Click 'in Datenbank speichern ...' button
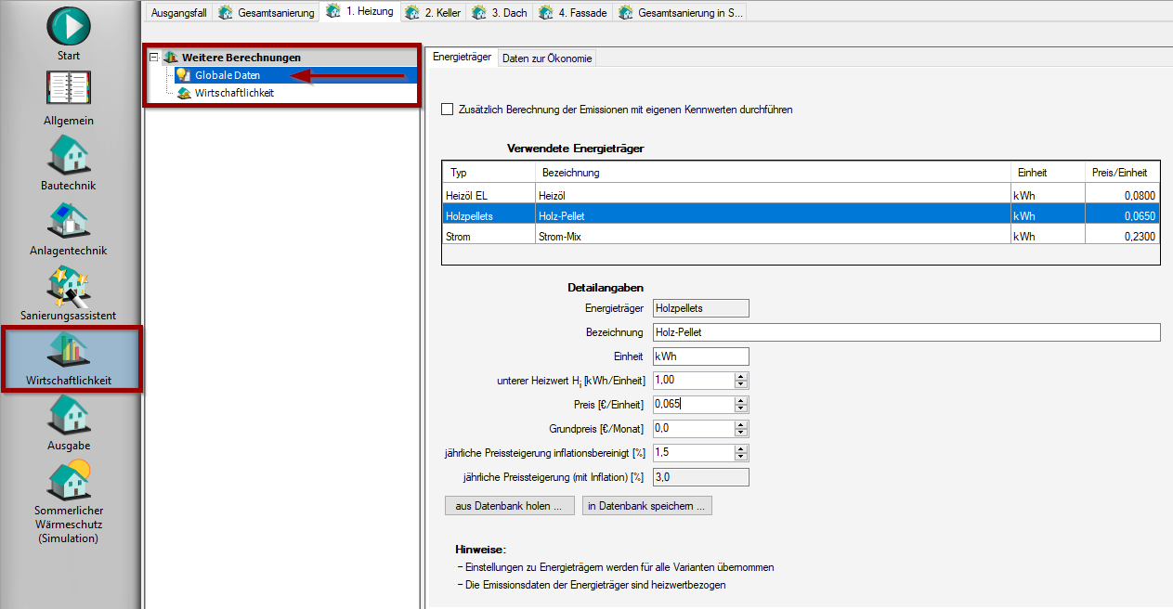This screenshot has height=609, width=1173. click(x=646, y=506)
